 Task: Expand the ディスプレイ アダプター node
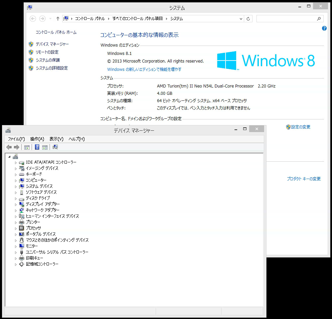point(16,205)
